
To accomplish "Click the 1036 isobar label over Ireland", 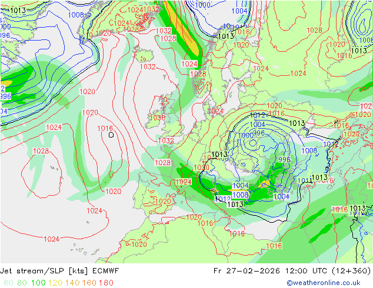I will [x=158, y=118].
